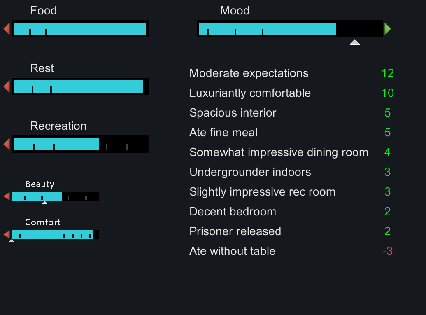Viewport: 426px width, 315px height.
Task: Select the Undergrounder indoors thought
Action: tap(250, 172)
